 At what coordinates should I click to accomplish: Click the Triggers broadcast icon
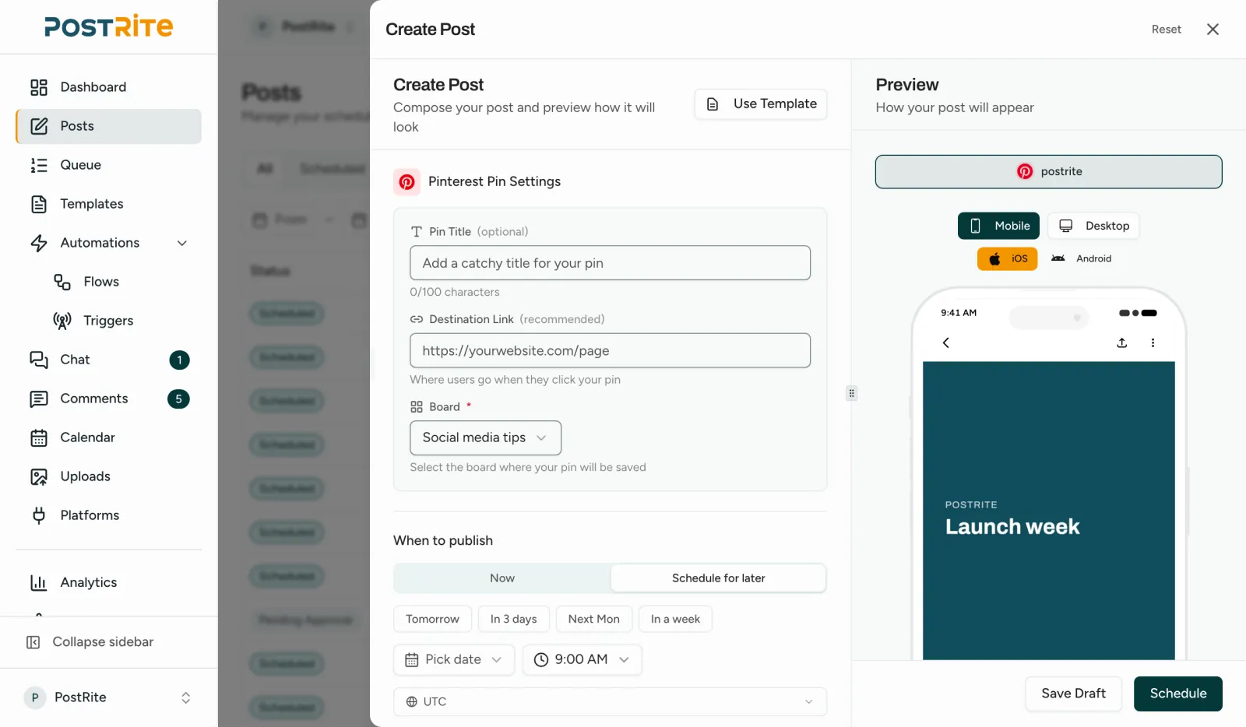point(62,321)
